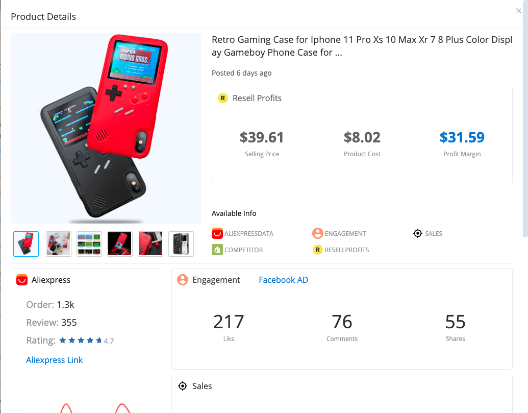Click the Sales panel target icon

tap(183, 386)
